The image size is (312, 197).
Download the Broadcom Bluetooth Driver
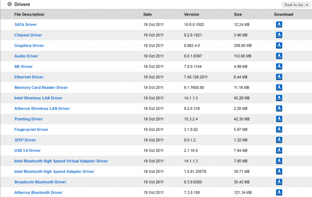click(279, 182)
